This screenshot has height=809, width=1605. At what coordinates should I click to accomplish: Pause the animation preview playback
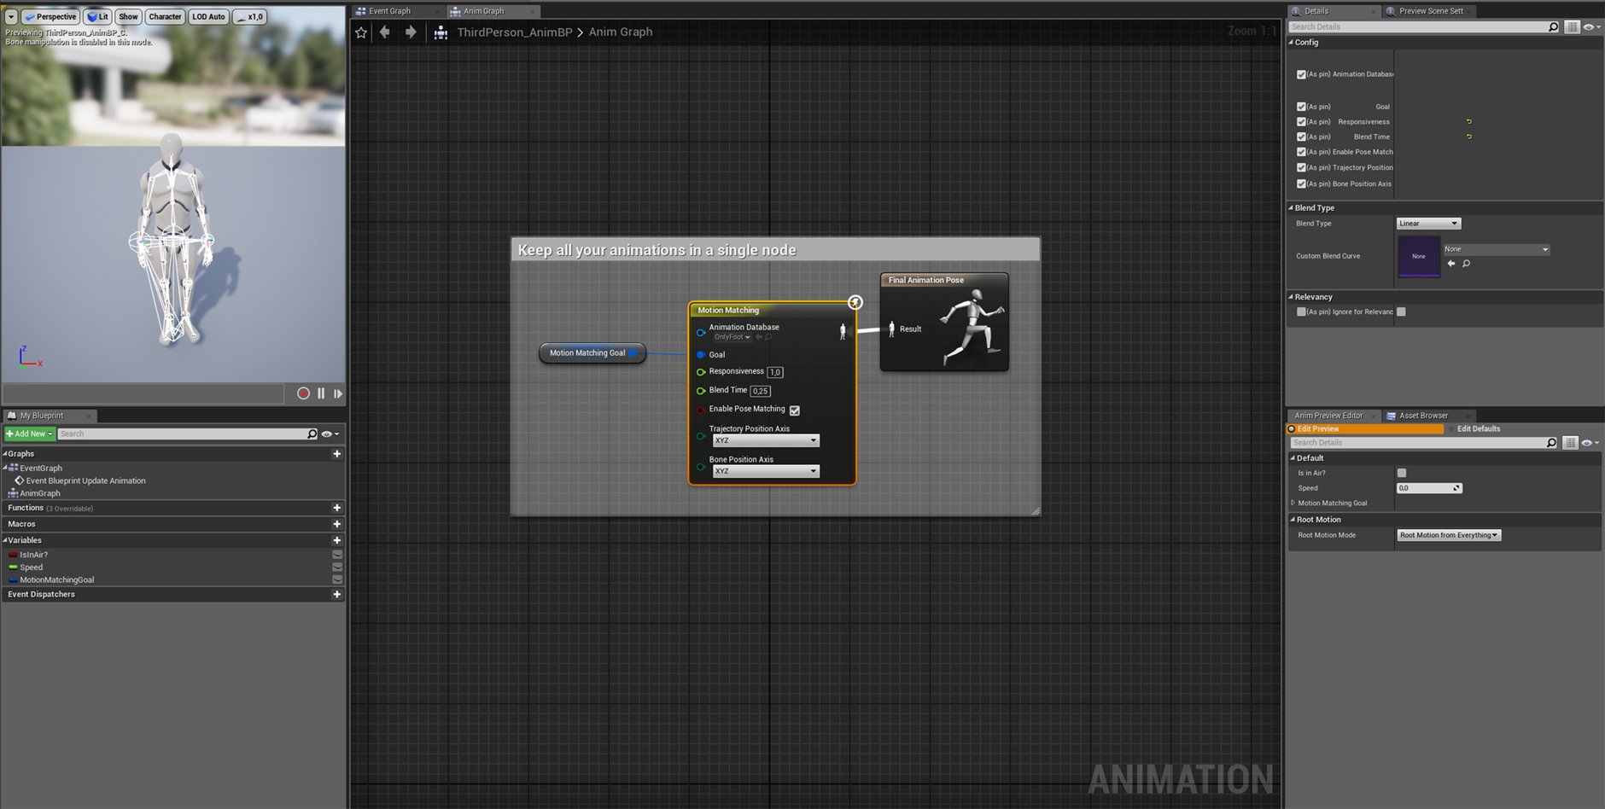[x=321, y=393]
